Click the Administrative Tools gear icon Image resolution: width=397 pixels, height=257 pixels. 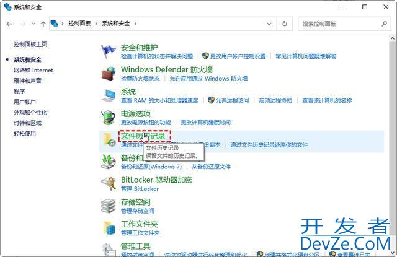point(109,250)
